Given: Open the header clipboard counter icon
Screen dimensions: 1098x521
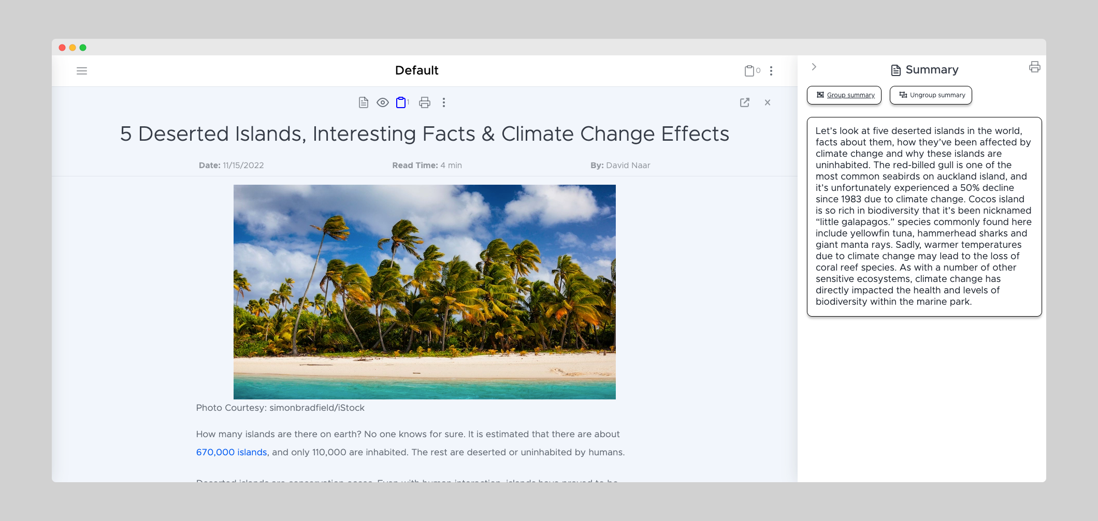Looking at the screenshot, I should click(752, 71).
